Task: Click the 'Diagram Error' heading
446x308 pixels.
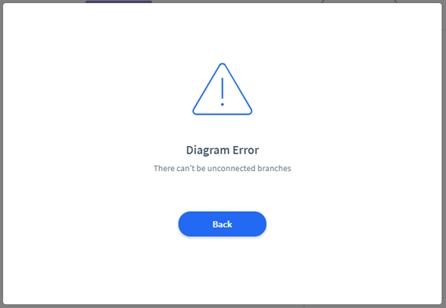Action: coord(223,150)
